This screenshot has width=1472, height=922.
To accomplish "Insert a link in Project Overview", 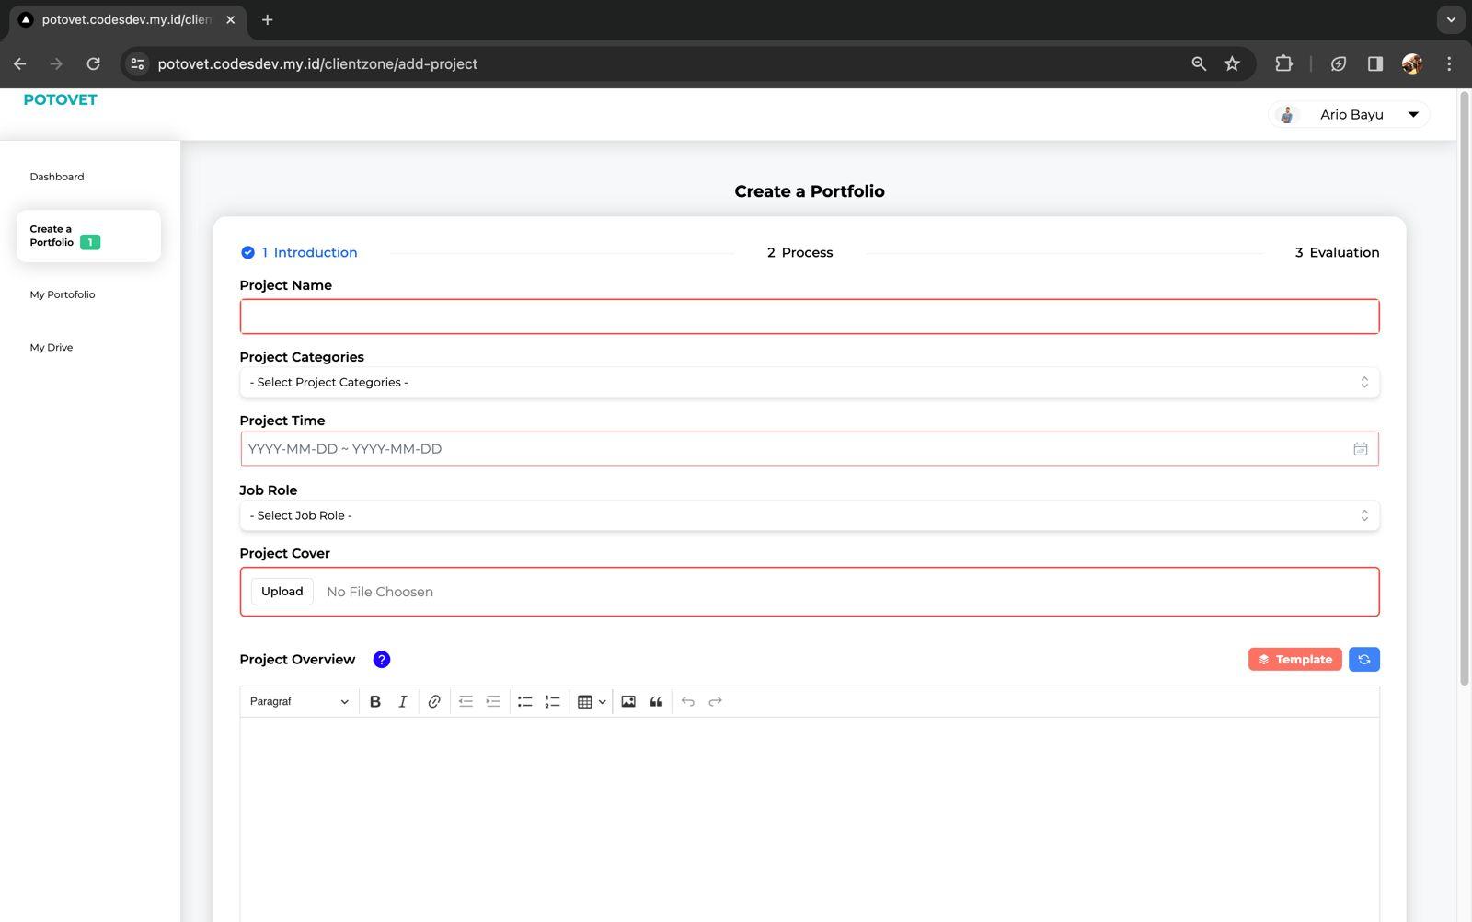I will click(433, 701).
